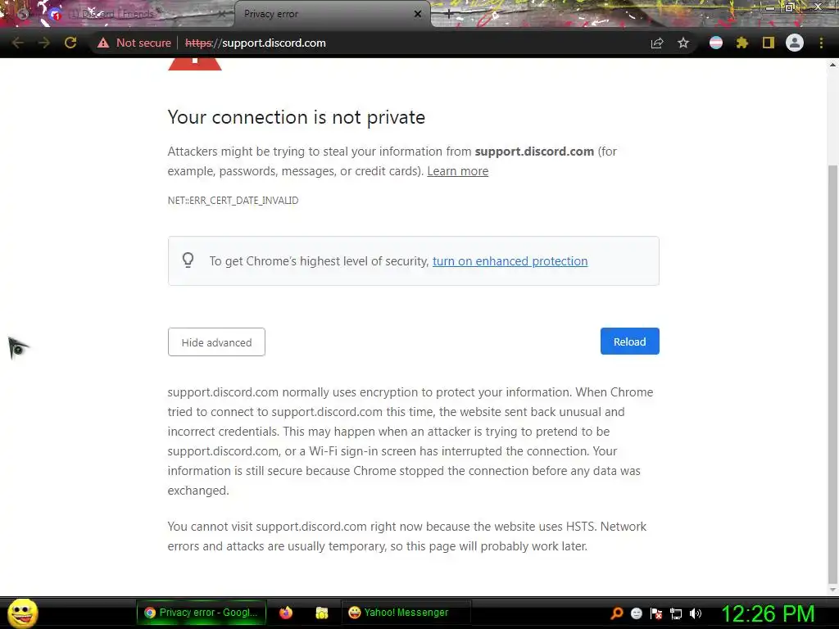Open the network connection tray icon

[676, 614]
